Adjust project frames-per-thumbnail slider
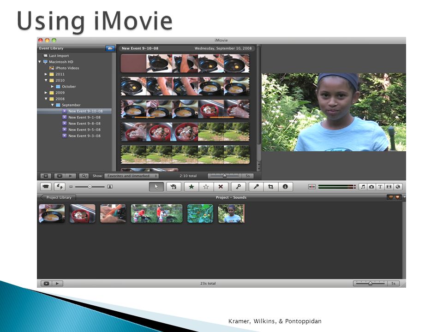 point(371,283)
